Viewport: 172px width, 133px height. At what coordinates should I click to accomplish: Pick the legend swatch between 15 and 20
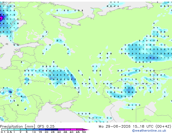[x=42, y=129]
